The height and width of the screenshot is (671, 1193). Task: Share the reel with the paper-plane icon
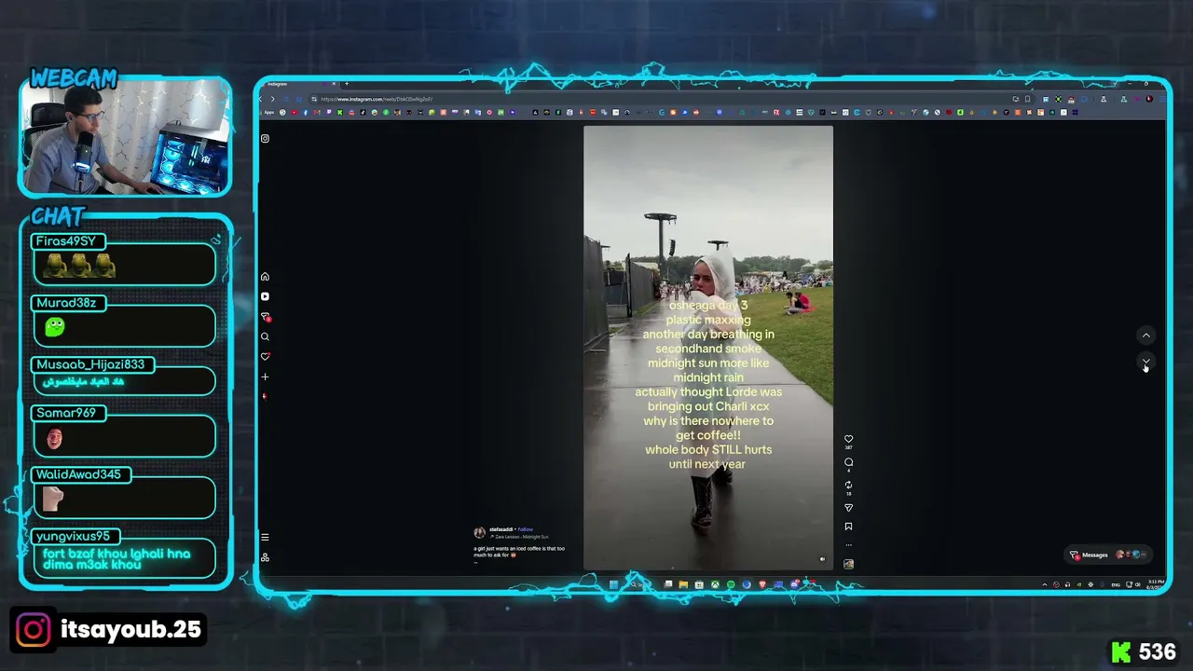pos(848,508)
